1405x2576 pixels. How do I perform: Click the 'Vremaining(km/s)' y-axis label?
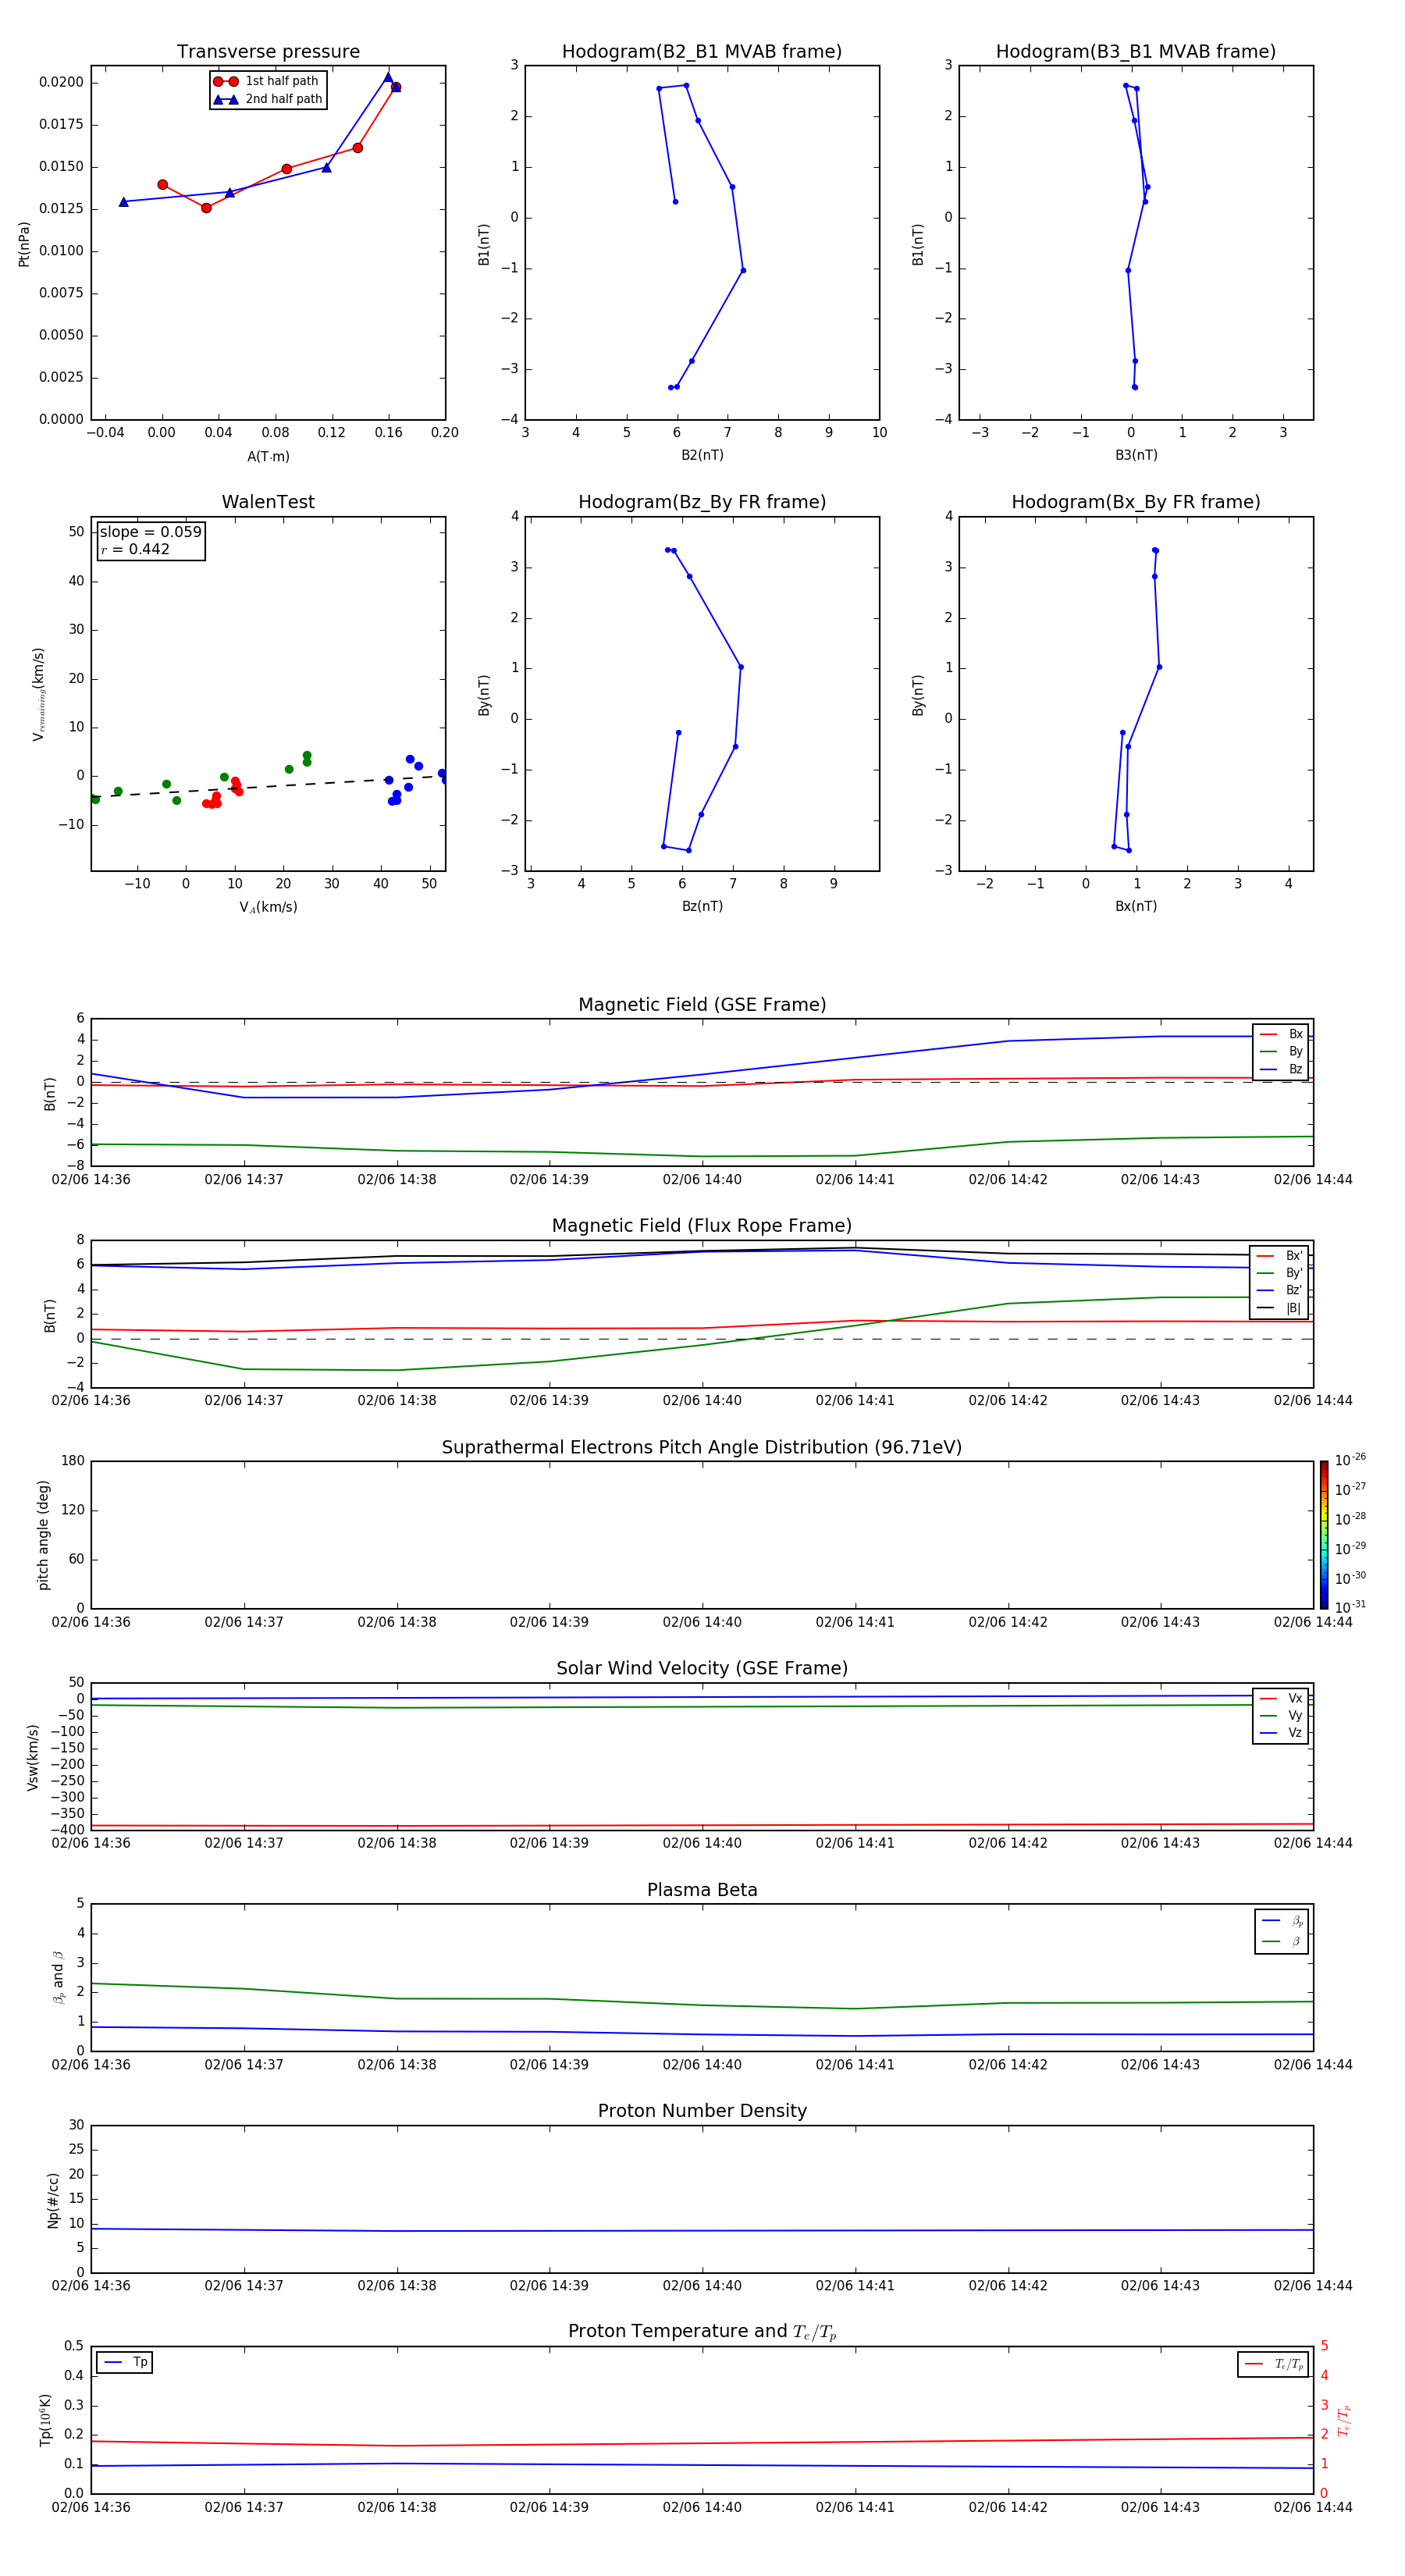[x=39, y=694]
